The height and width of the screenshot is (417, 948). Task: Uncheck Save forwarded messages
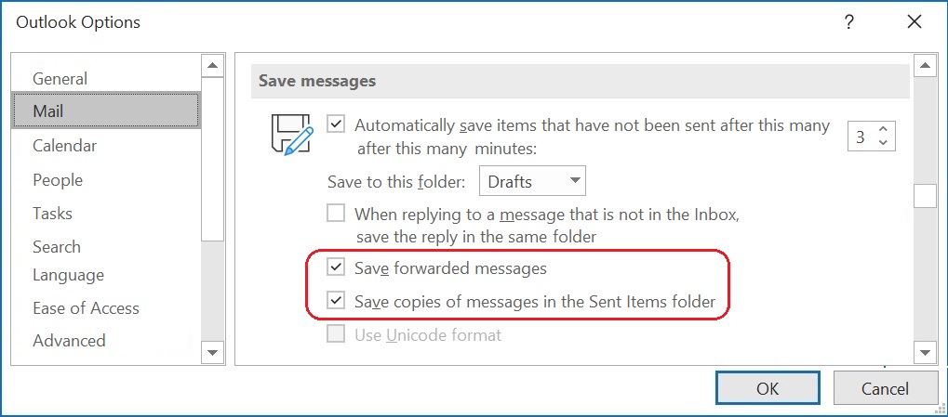(336, 268)
